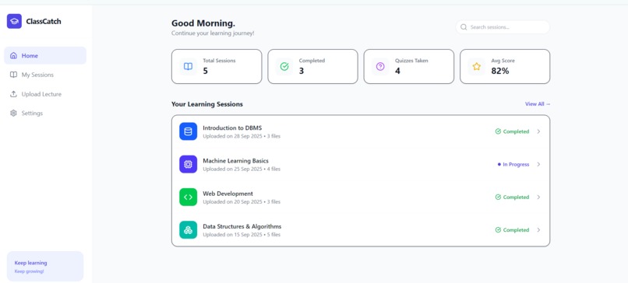Click the Total Sessions book icon

pos(189,67)
